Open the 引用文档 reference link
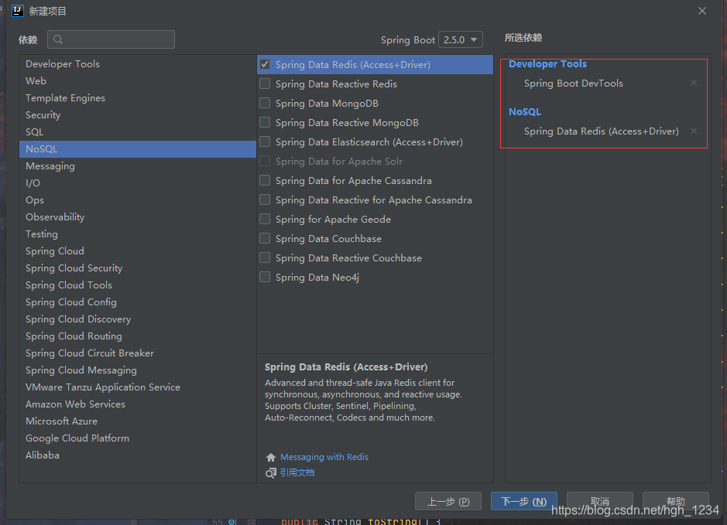This screenshot has width=727, height=525. coord(297,472)
